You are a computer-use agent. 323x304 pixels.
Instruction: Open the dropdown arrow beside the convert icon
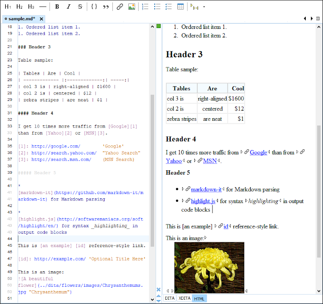click(204, 7)
